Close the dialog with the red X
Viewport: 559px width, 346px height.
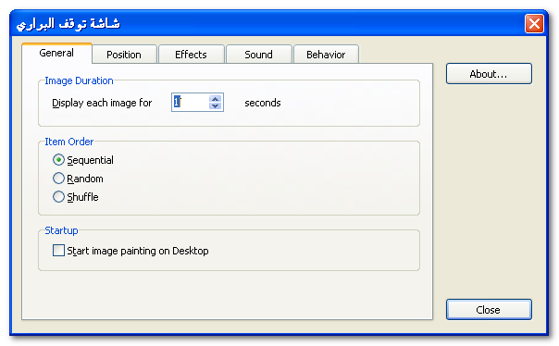(x=534, y=23)
